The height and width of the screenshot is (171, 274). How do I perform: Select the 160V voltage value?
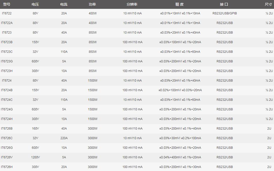(x=35, y=129)
